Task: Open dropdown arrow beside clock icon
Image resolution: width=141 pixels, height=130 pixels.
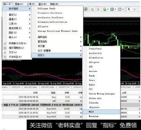Action: (x=115, y=9)
